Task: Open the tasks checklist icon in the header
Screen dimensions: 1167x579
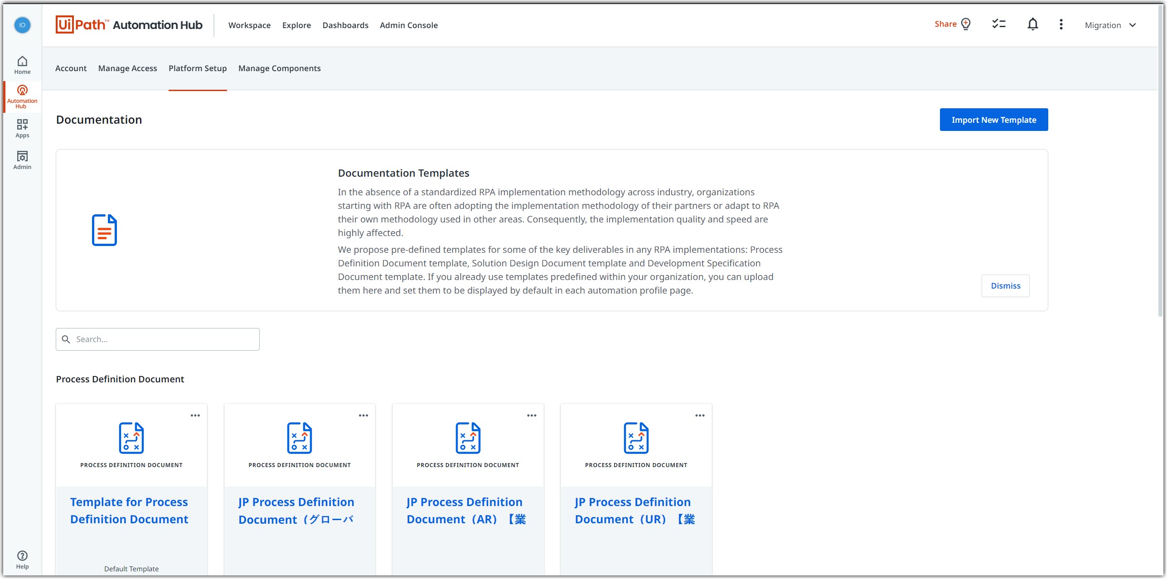Action: coord(998,24)
